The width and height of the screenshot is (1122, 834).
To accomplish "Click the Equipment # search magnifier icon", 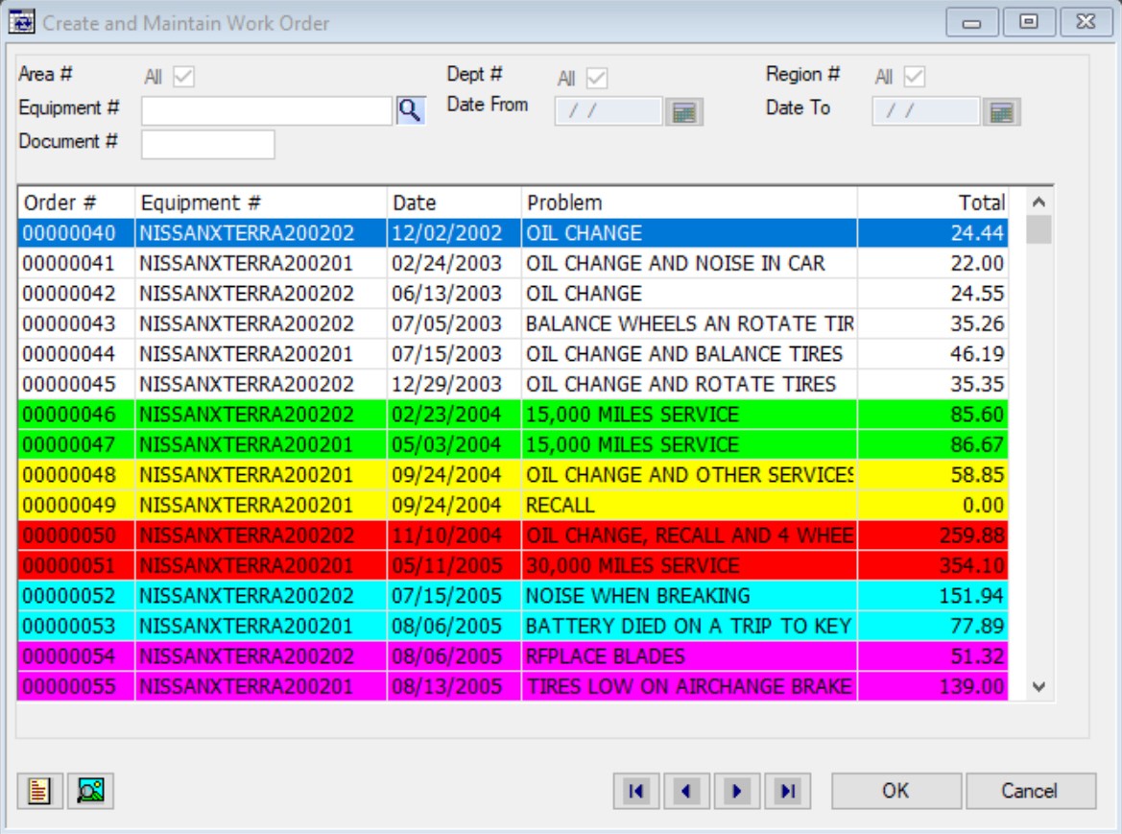I will pyautogui.click(x=410, y=111).
